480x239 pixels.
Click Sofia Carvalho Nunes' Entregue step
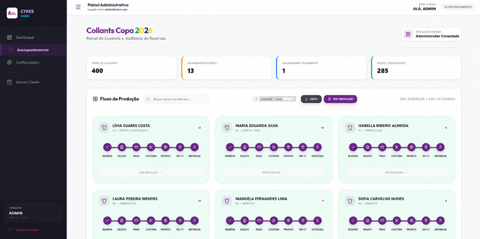[x=440, y=221]
